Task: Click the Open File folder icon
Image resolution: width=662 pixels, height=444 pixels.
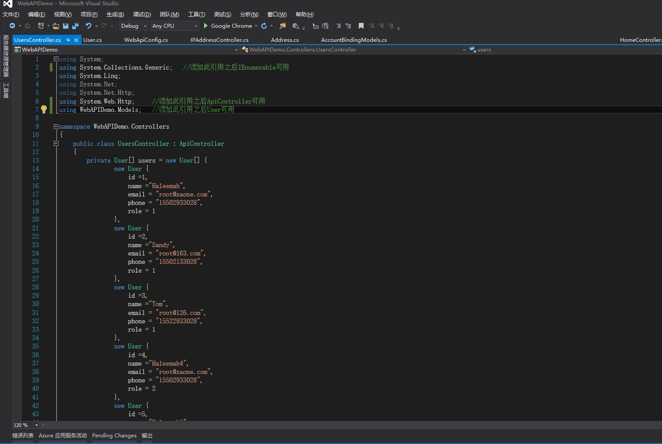Action: 56,26
